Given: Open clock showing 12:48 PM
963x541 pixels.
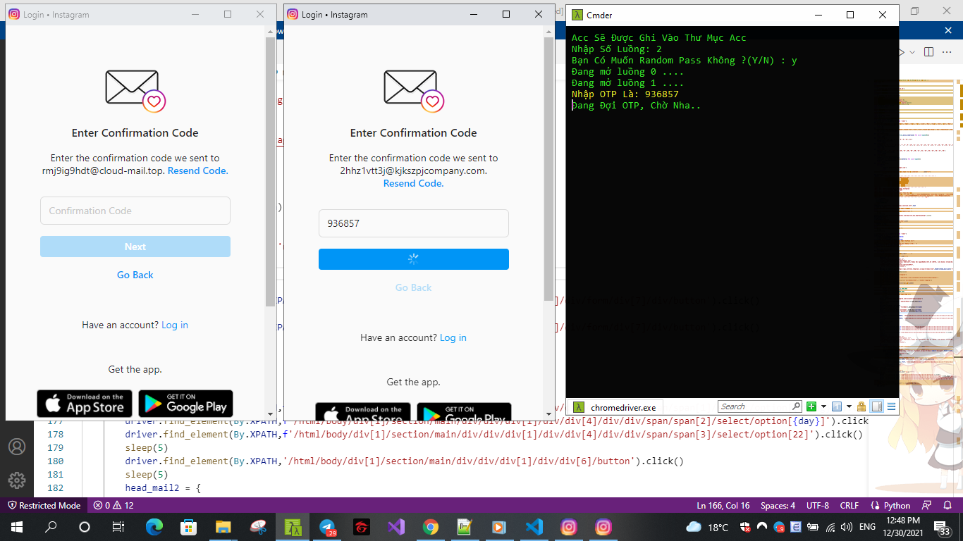Looking at the screenshot, I should [902, 527].
